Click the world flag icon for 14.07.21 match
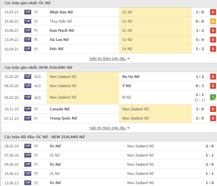217x186 pixels. click(x=28, y=12)
